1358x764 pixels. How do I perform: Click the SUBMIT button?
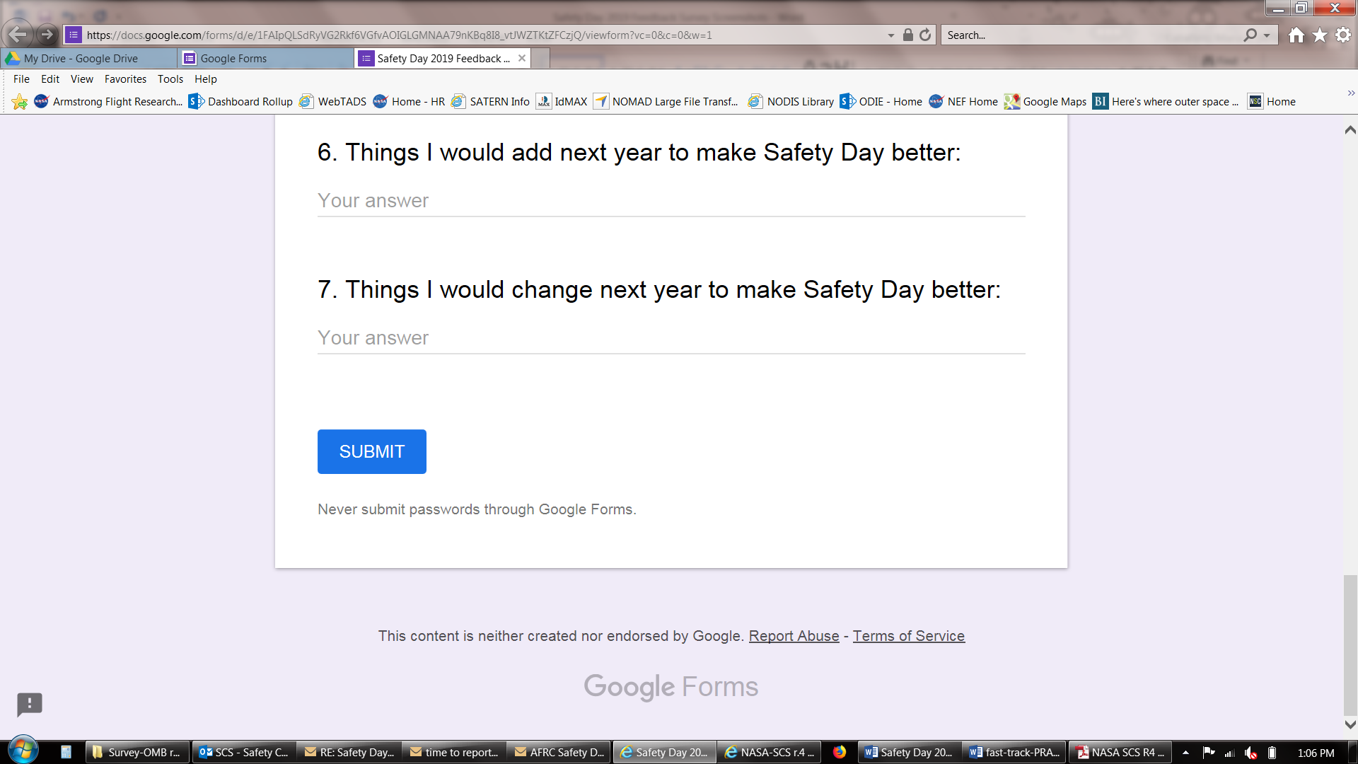point(371,451)
